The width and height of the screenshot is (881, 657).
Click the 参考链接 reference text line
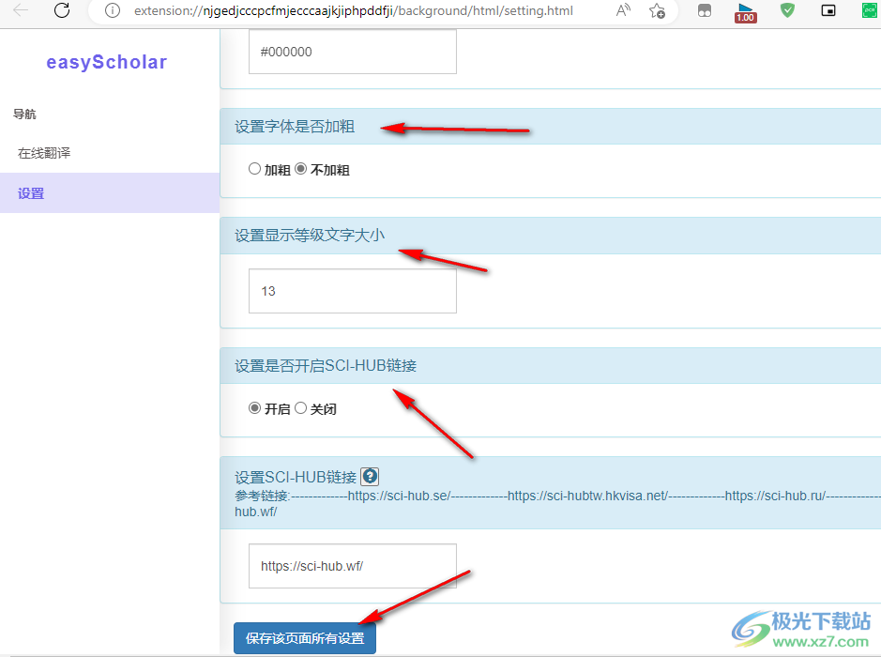pos(558,504)
